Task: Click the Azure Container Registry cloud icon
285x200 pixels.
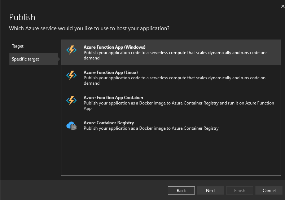Action: pos(71,126)
